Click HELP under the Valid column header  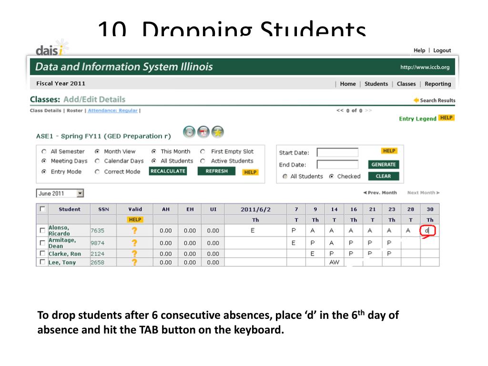(135, 220)
